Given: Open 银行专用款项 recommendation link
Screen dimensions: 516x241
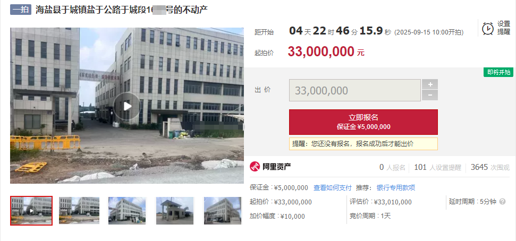Looking at the screenshot, I should [x=396, y=188].
